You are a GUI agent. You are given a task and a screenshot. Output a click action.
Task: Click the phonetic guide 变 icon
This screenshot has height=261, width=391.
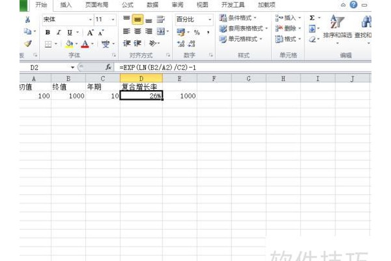106,44
